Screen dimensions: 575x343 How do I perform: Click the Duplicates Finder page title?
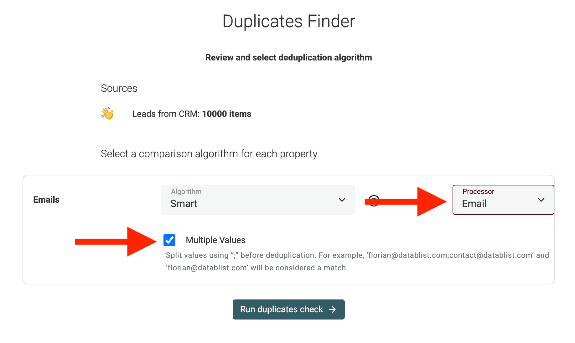[x=288, y=21]
